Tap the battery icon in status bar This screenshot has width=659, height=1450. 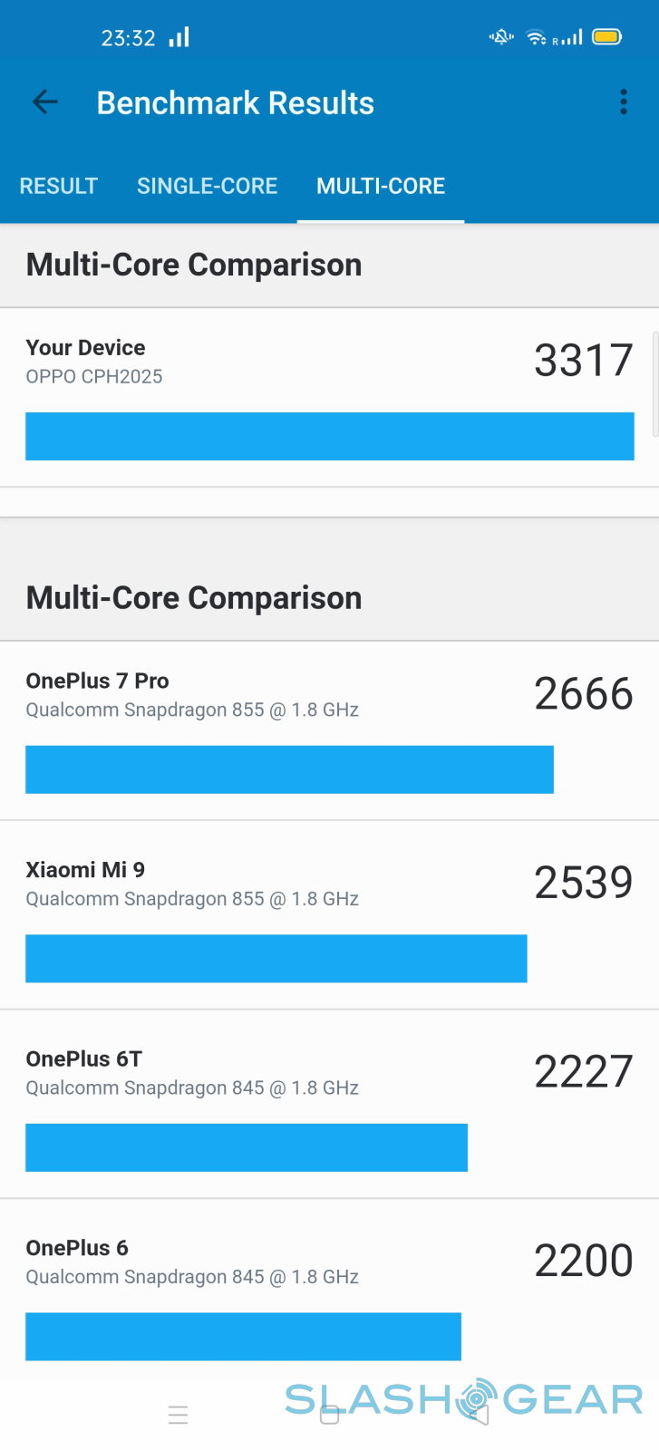(x=606, y=37)
